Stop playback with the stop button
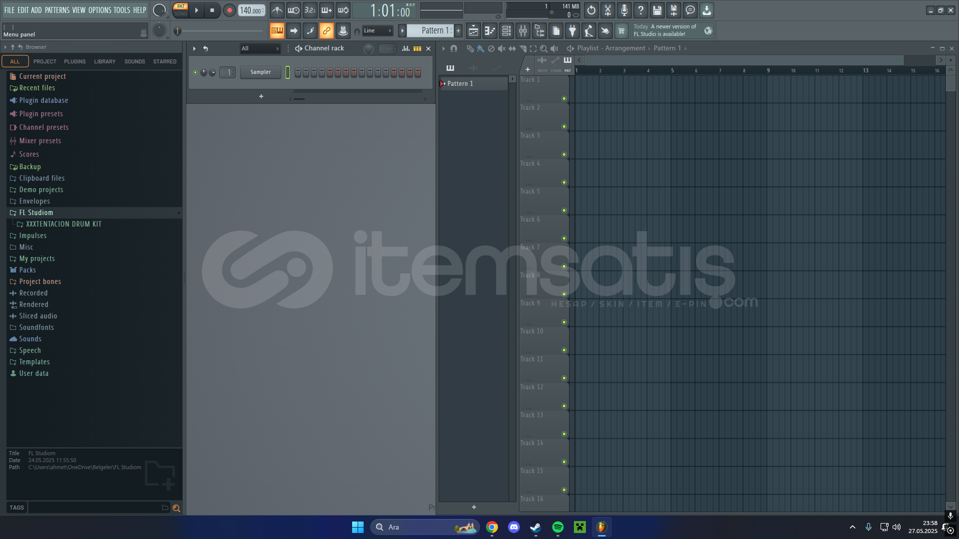The height and width of the screenshot is (539, 959). tap(212, 10)
